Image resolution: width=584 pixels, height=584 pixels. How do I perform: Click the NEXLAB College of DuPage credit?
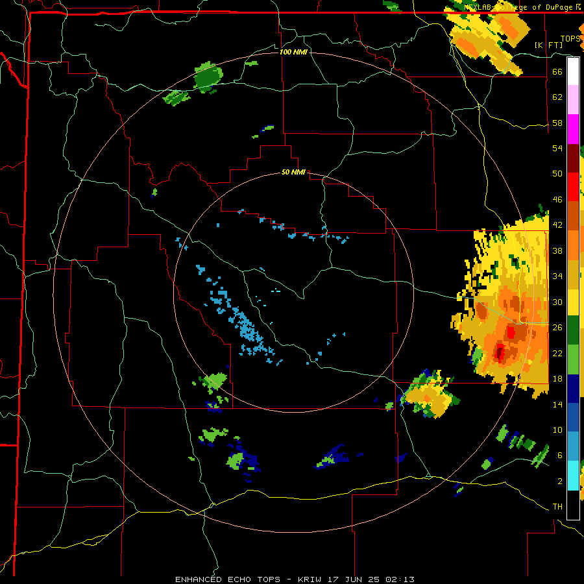click(522, 7)
